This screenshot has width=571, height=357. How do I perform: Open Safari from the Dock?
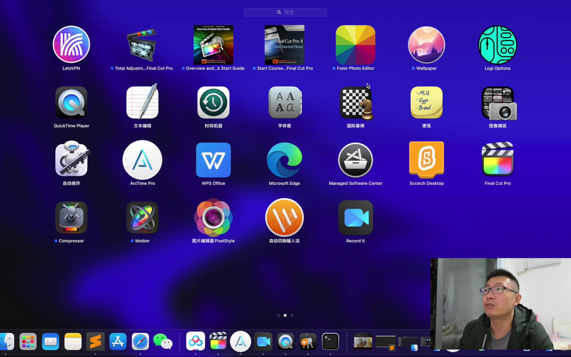[x=140, y=341]
